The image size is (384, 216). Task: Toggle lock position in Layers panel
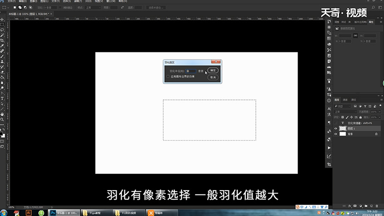click(351, 117)
